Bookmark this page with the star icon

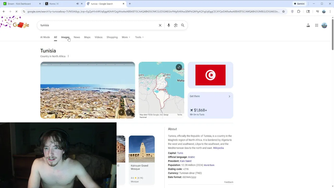pyautogui.click(x=283, y=11)
